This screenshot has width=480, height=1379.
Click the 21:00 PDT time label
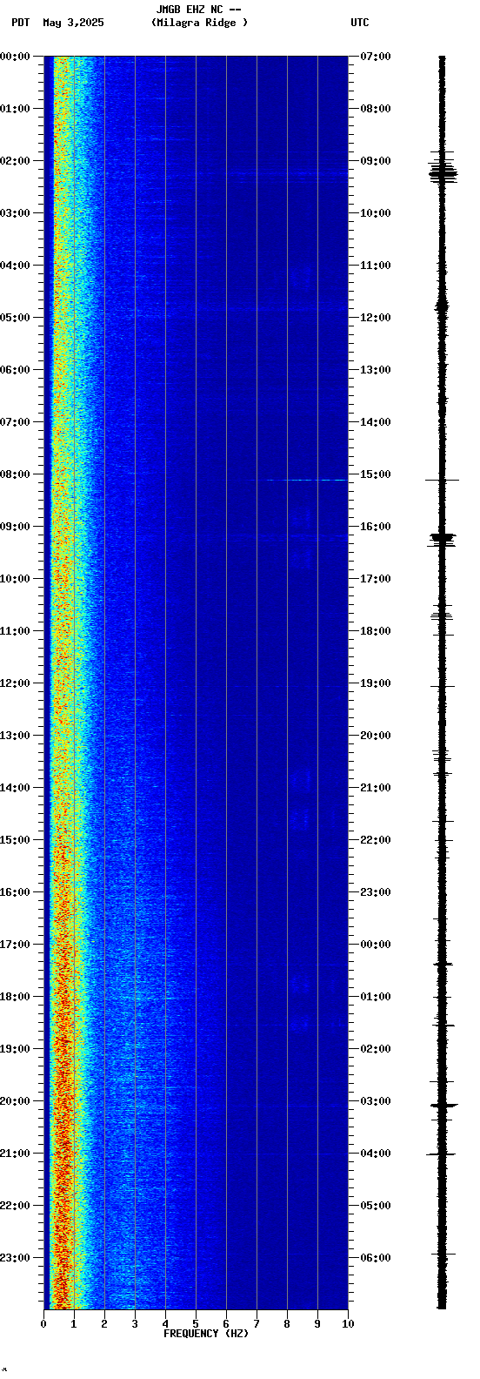[16, 1154]
